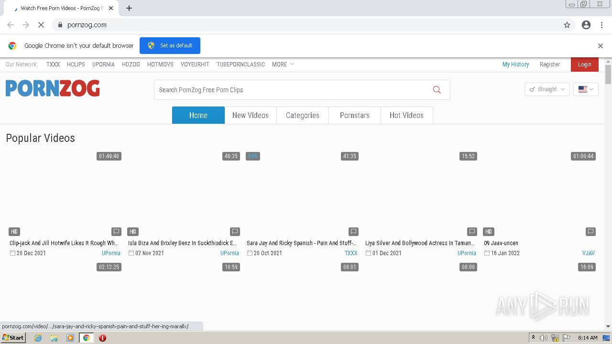Open the Windows Start menu
612x344 pixels.
pyautogui.click(x=13, y=338)
